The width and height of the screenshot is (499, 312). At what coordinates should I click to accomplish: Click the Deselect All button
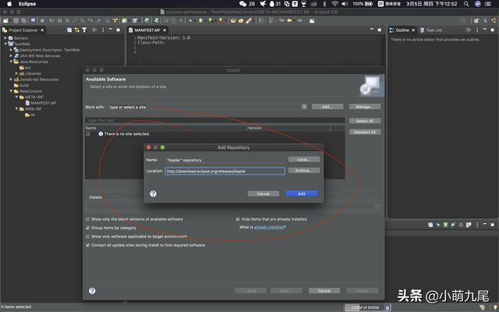365,132
